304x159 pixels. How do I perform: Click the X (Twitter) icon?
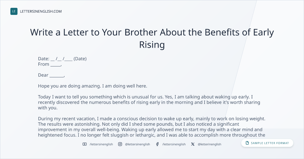(193, 144)
